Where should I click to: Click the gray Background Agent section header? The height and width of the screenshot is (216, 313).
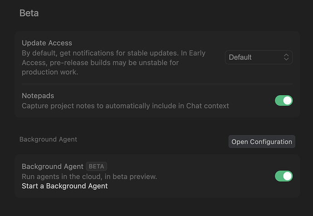pos(48,139)
